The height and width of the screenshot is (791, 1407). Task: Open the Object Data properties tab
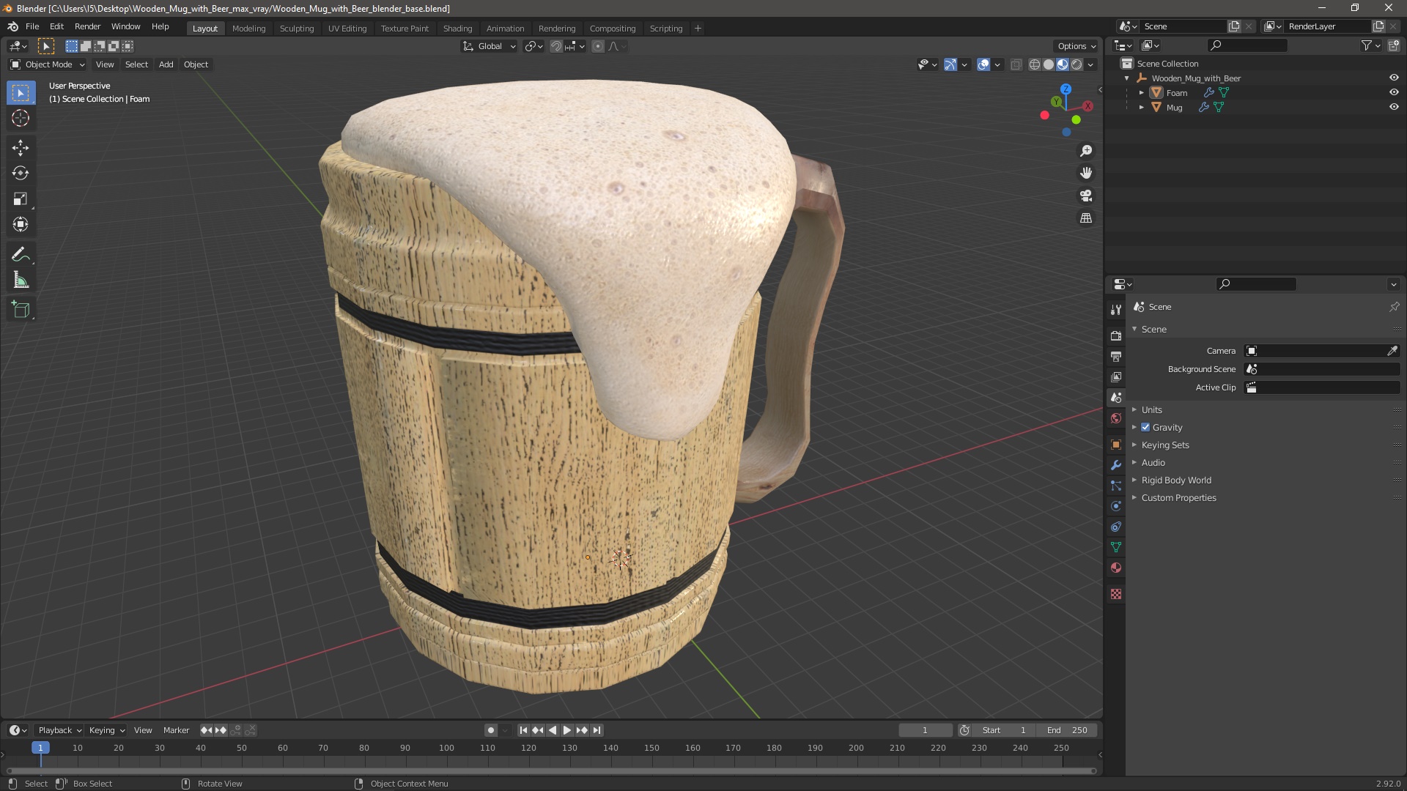click(x=1116, y=547)
